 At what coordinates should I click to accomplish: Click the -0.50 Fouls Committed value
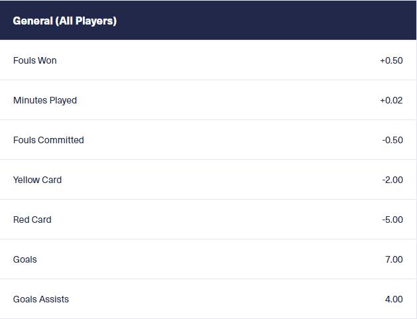pyautogui.click(x=392, y=140)
